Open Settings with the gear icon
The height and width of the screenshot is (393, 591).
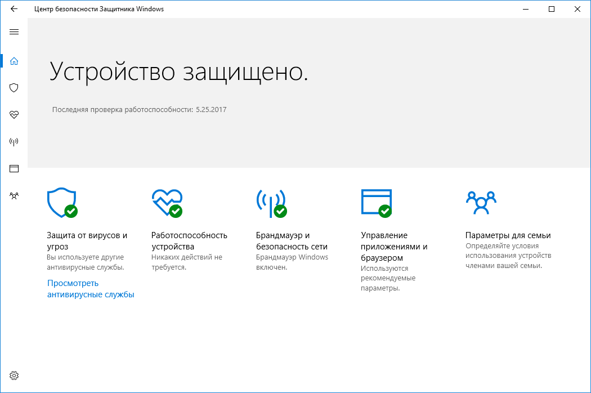pyautogui.click(x=14, y=375)
